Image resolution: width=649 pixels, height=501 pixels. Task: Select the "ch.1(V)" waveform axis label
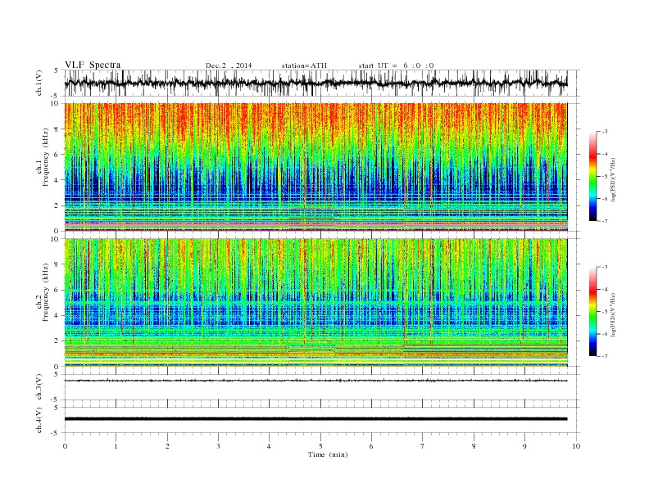(x=39, y=83)
